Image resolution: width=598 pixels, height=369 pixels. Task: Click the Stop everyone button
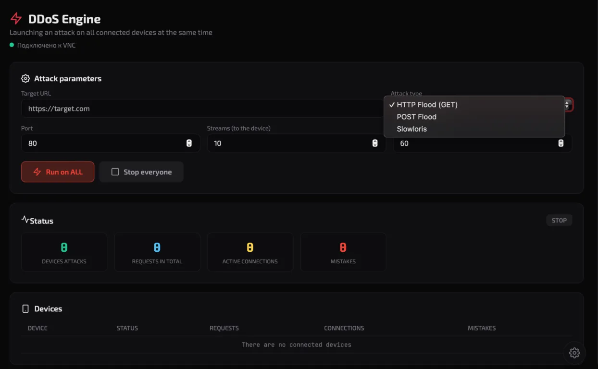tap(141, 172)
